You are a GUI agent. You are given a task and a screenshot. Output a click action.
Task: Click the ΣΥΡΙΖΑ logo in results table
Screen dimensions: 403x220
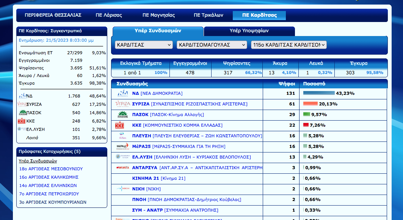tap(123, 104)
